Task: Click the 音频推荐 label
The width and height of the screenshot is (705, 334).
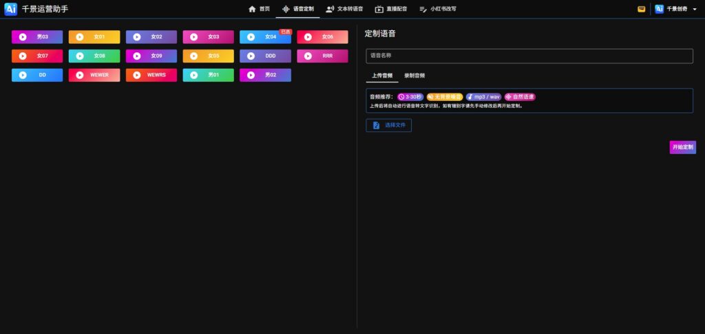Action: click(381, 97)
